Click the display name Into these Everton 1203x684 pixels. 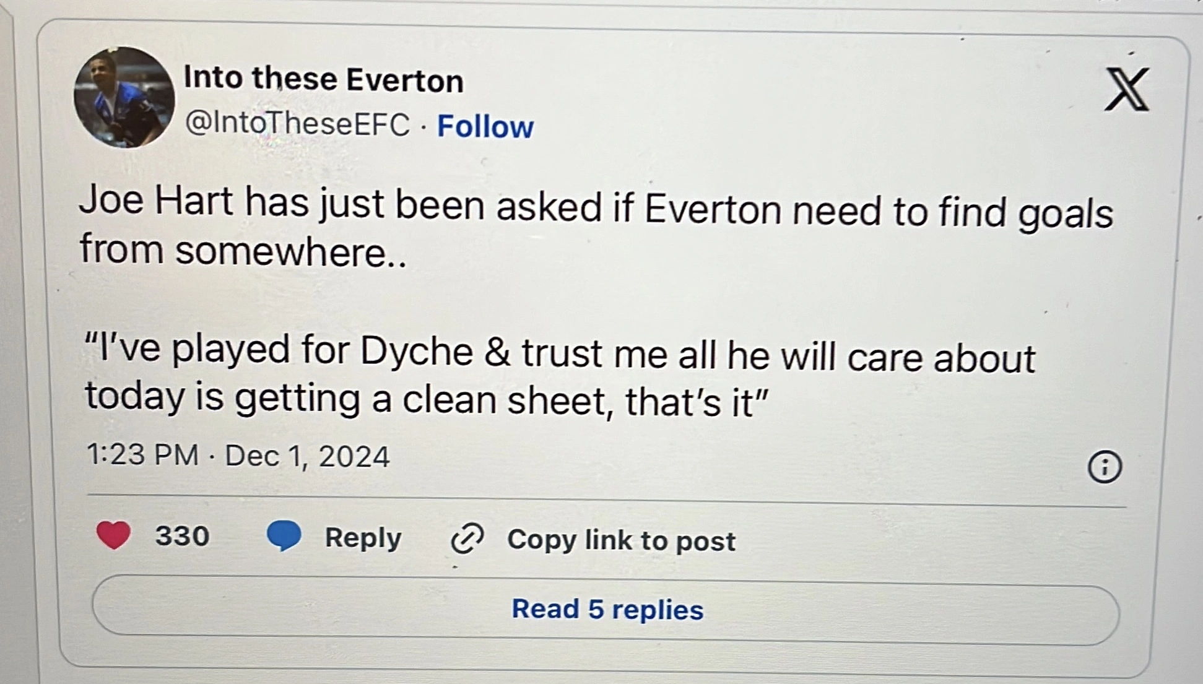[x=323, y=80]
